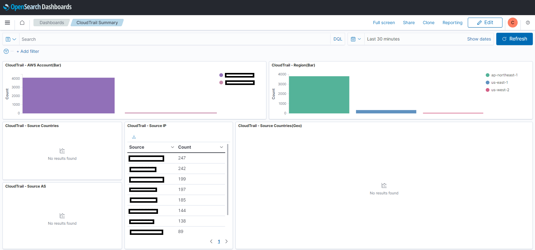The width and height of the screenshot is (535, 250).
Task: Toggle the us-west-2 legend label
Action: [500, 90]
